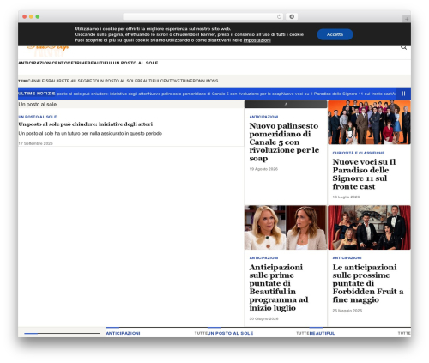The width and height of the screenshot is (429, 363).
Task: Click the Un posto al sole page heading
Action: tap(38, 105)
